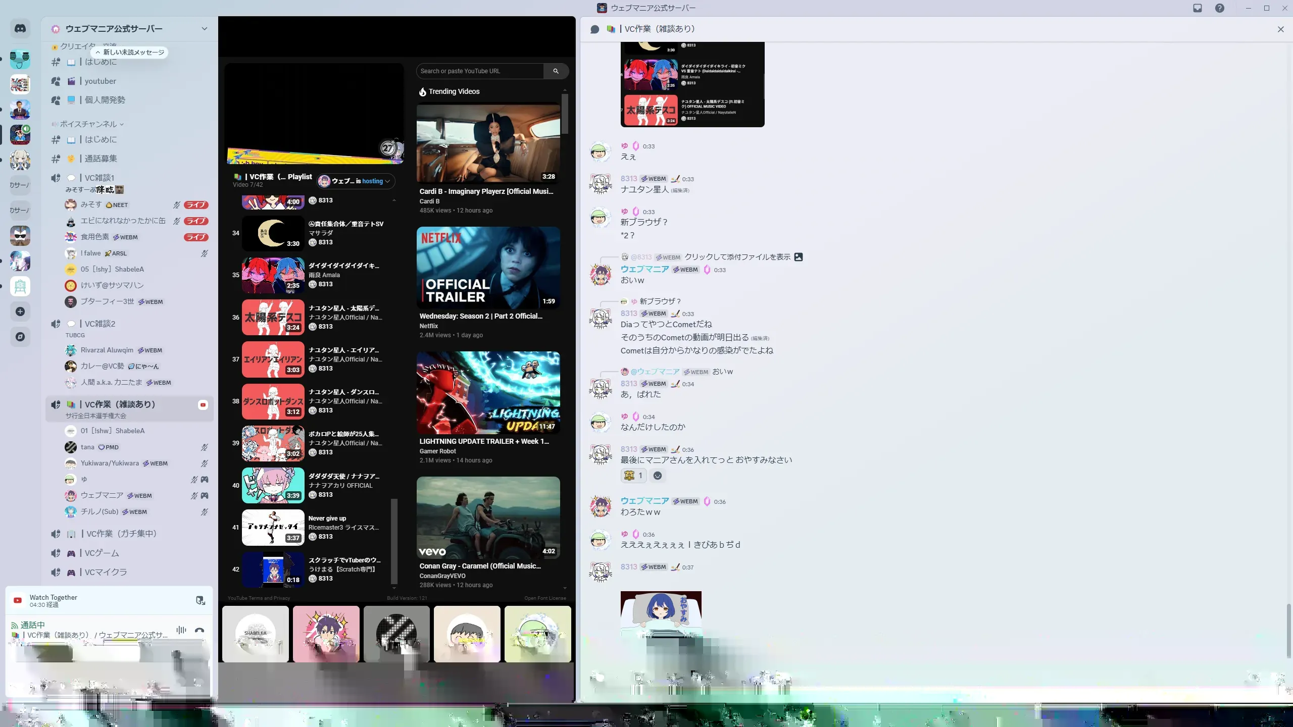This screenshot has width=1293, height=727.
Task: Open the explore servers compass icon
Action: pyautogui.click(x=20, y=337)
